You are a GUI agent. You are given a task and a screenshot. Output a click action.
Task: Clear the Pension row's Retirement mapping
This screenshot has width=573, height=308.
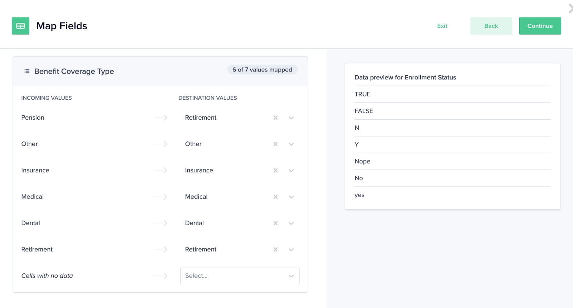pos(275,118)
